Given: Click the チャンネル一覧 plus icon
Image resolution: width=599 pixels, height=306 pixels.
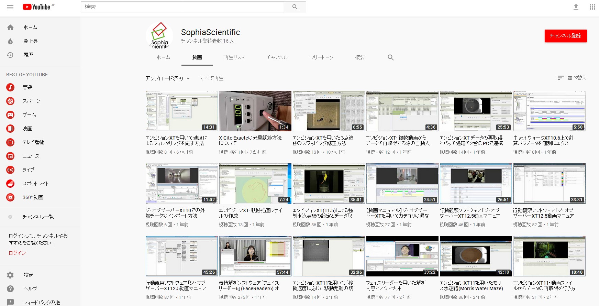Looking at the screenshot, I should [x=10, y=217].
